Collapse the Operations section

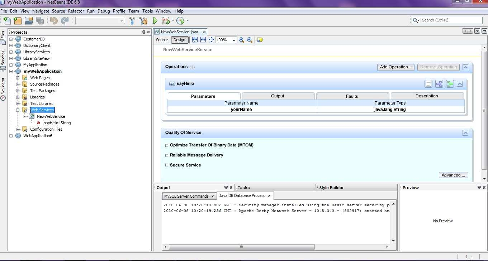coord(465,67)
